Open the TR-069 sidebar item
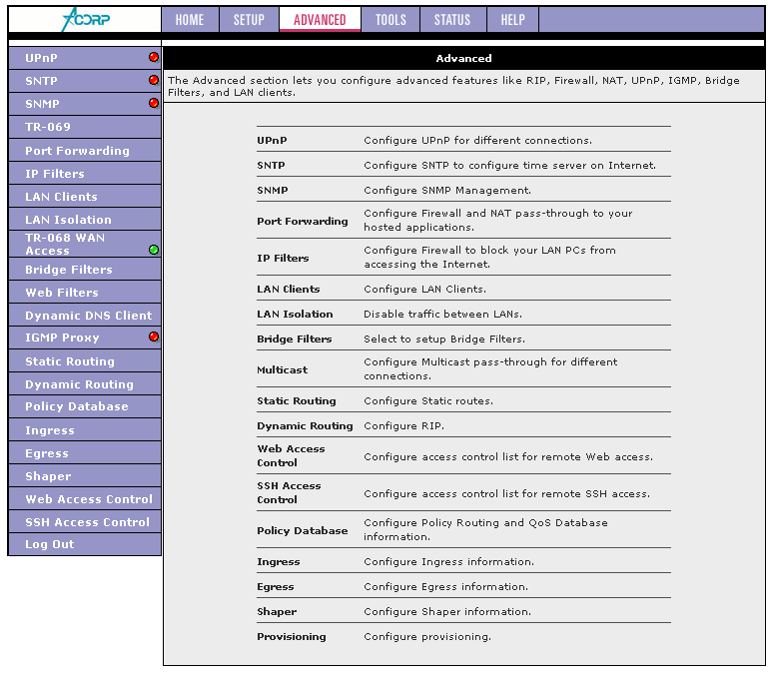Viewport: 775px width, 675px height. click(85, 127)
